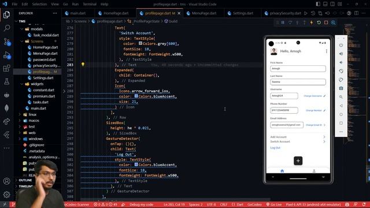Tap Switch Account row in phone app
The height and width of the screenshot is (208, 370).
tap(298, 142)
